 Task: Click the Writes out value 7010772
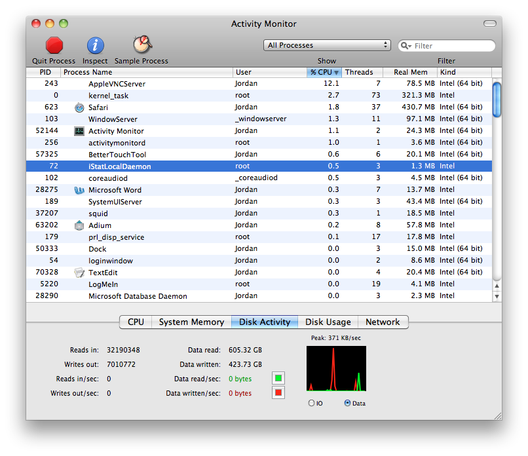point(121,364)
